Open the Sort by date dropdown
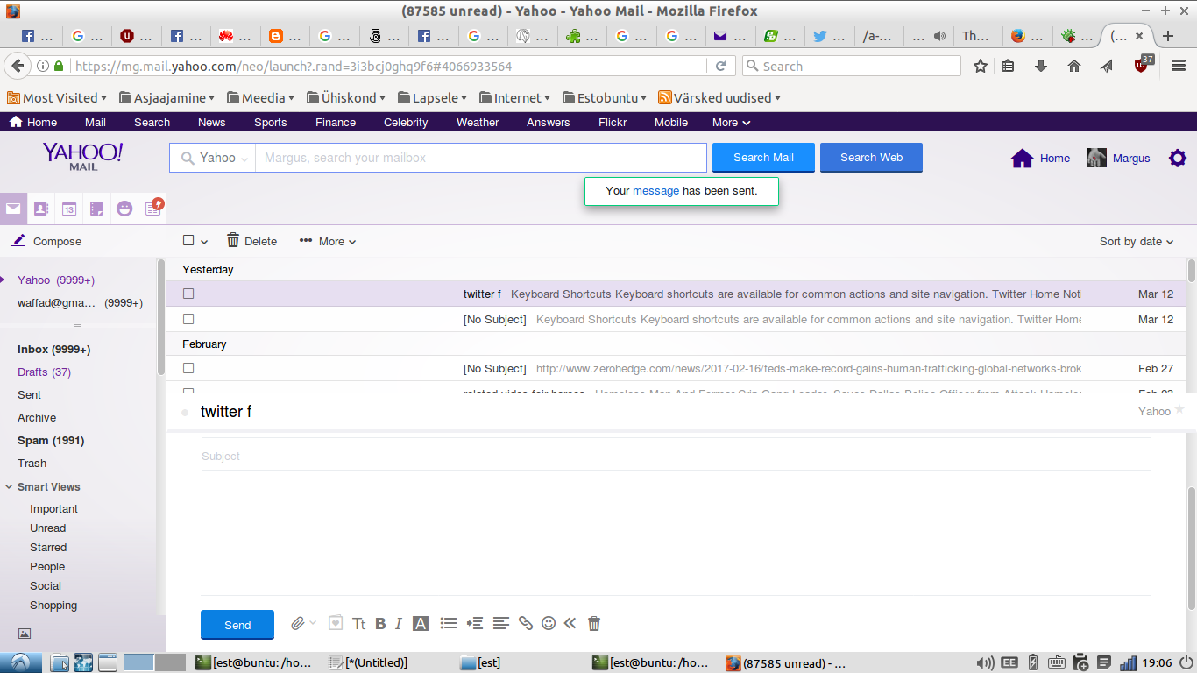This screenshot has width=1197, height=673. pos(1137,242)
